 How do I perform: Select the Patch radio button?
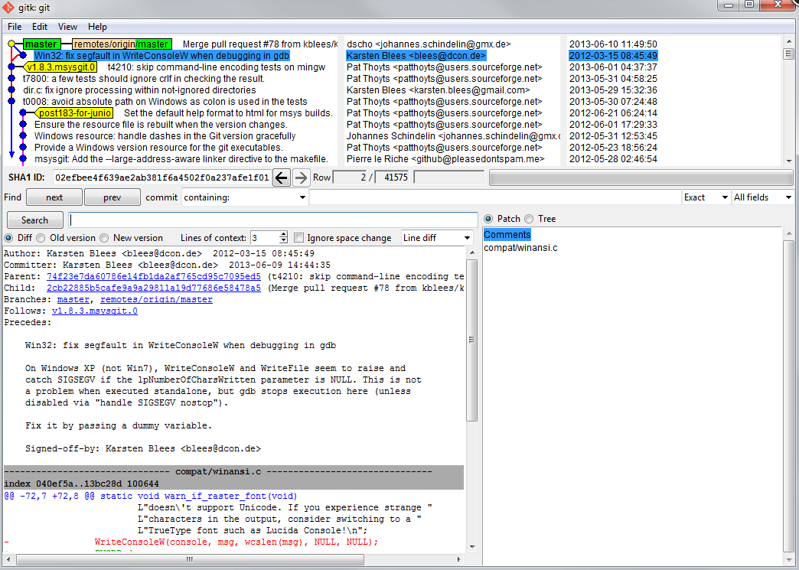pyautogui.click(x=488, y=219)
